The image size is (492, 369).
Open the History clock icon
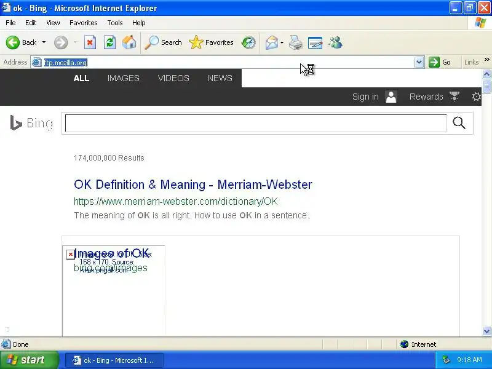click(248, 42)
